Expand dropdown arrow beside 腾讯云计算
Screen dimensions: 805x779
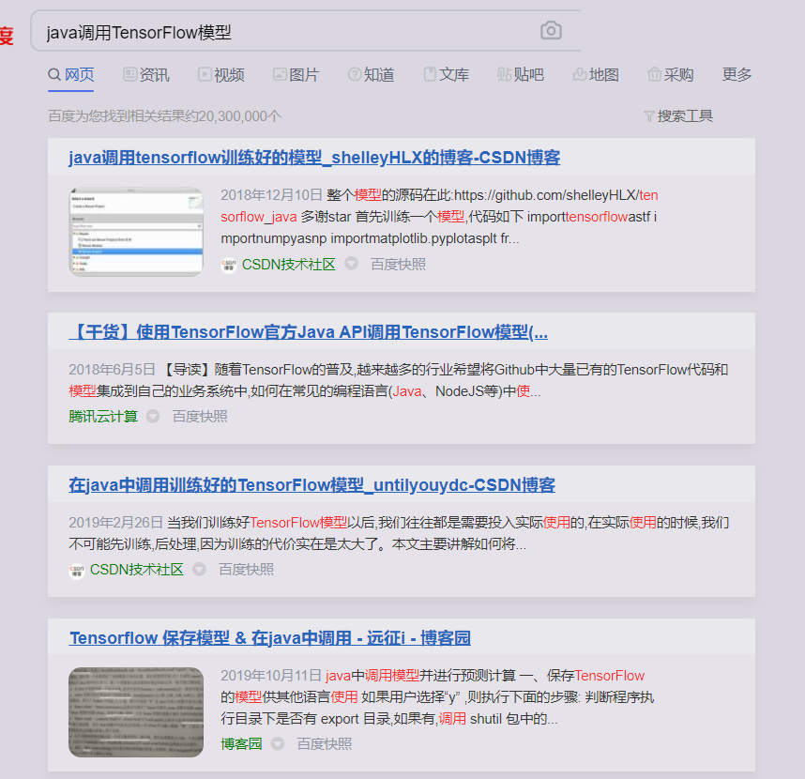153,416
